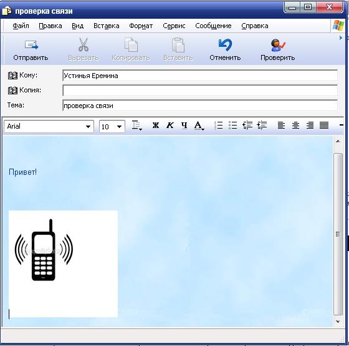The height and width of the screenshot is (346, 349).
Task: Click the Кому recipient field
Action: 200,76
